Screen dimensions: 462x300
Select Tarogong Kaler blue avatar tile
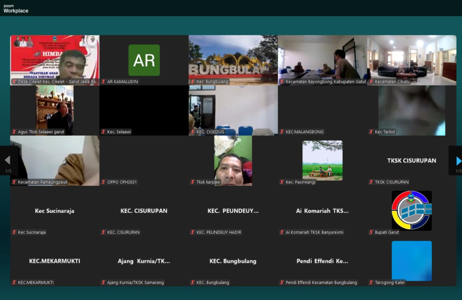click(412, 261)
